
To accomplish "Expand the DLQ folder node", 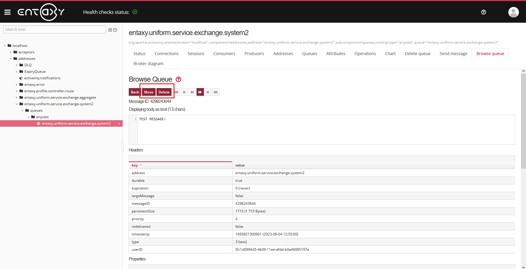I will [x=17, y=65].
